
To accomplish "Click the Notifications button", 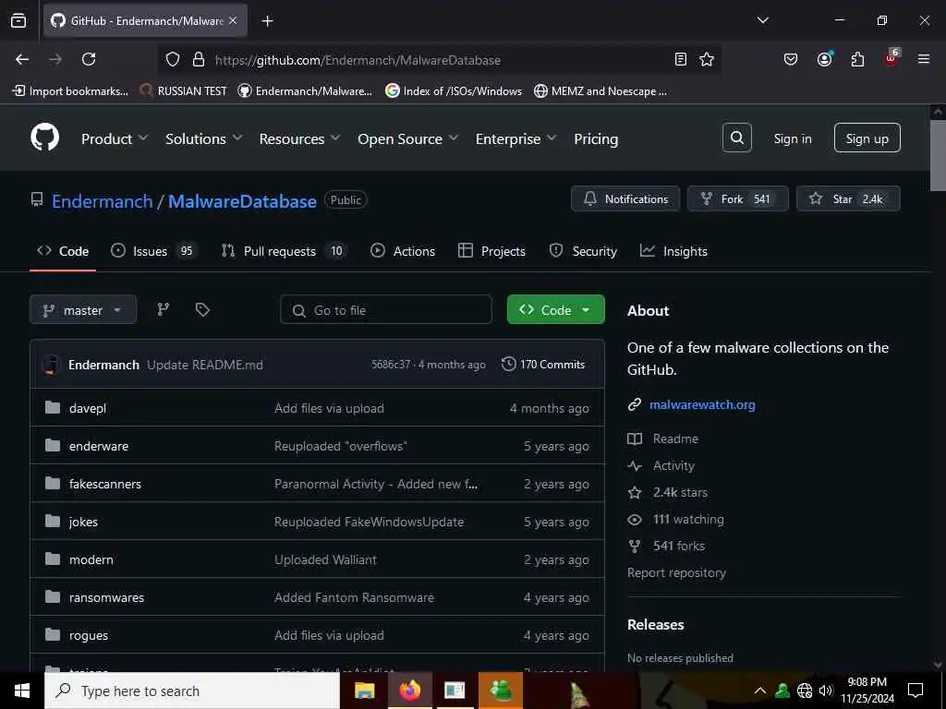I will [625, 198].
